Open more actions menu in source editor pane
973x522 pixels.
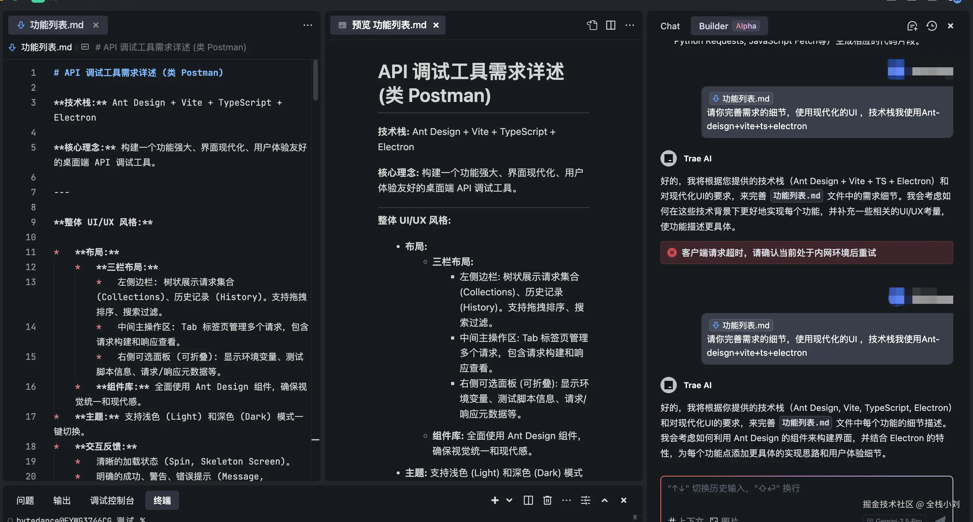[308, 25]
